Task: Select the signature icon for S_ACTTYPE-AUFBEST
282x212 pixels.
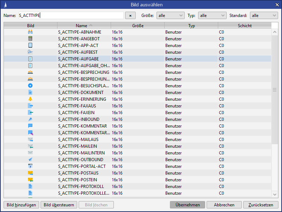Action: (30, 52)
